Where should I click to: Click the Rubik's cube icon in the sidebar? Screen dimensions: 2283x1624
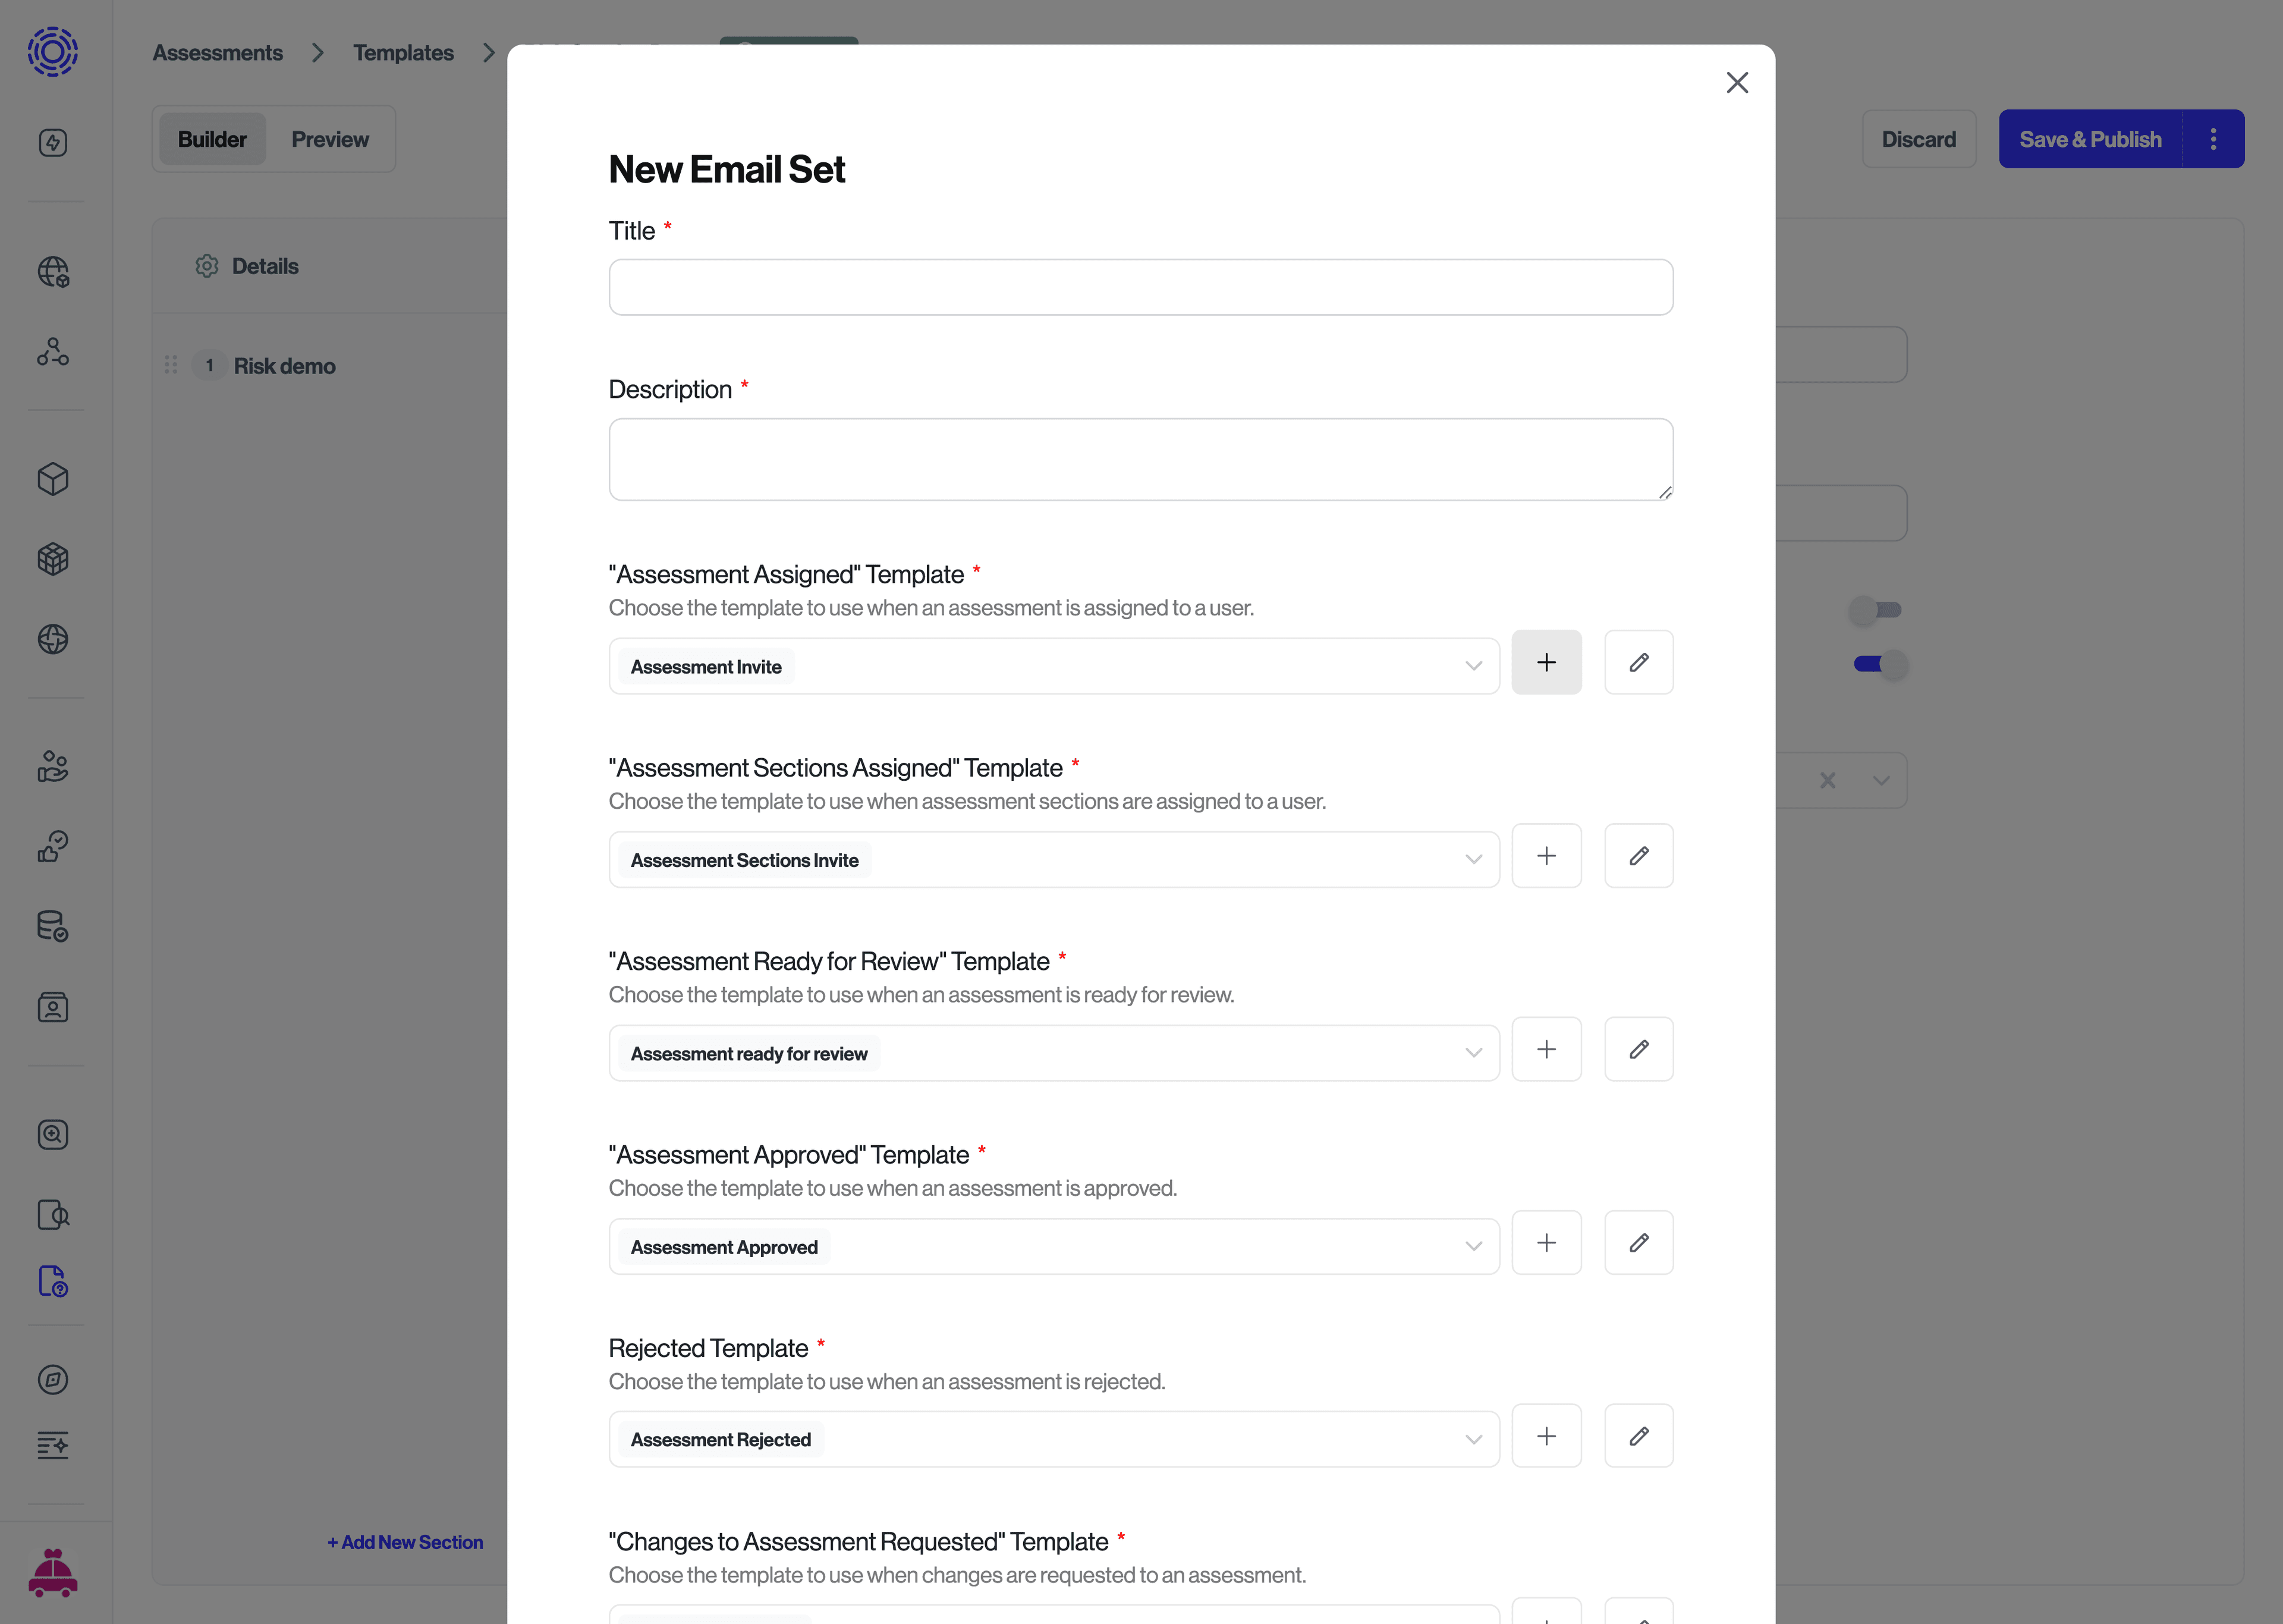click(x=53, y=559)
